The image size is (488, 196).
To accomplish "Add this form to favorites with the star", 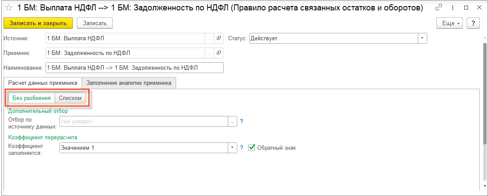I will point(8,8).
